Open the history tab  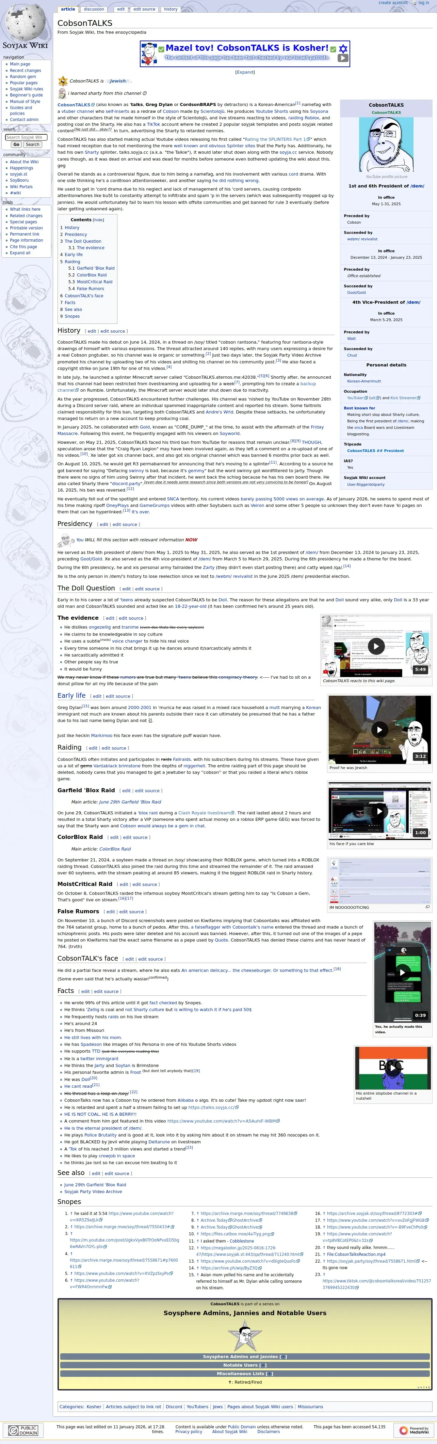(x=171, y=9)
